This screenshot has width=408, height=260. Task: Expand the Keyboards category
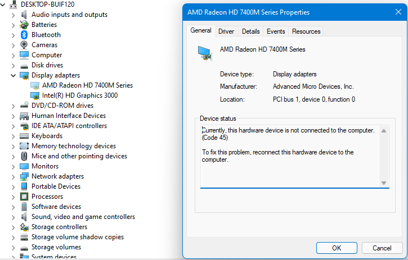14,136
